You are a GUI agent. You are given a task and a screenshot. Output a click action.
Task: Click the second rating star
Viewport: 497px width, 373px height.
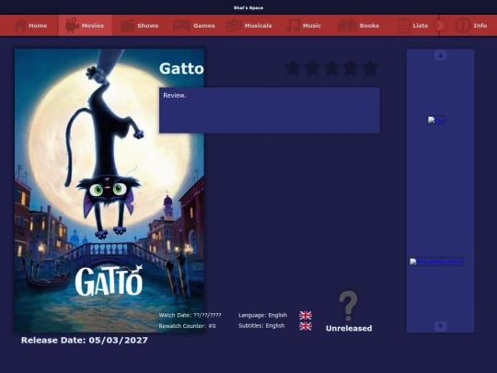[312, 68]
